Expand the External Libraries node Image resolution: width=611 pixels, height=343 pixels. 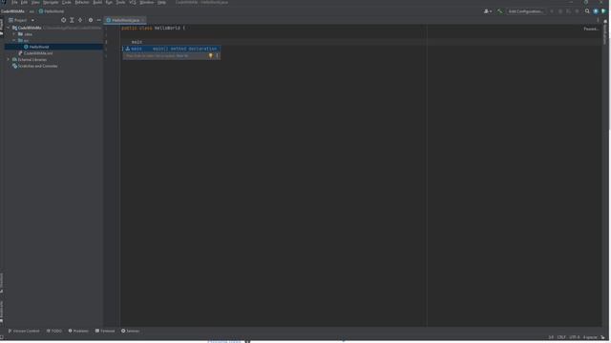[9, 59]
